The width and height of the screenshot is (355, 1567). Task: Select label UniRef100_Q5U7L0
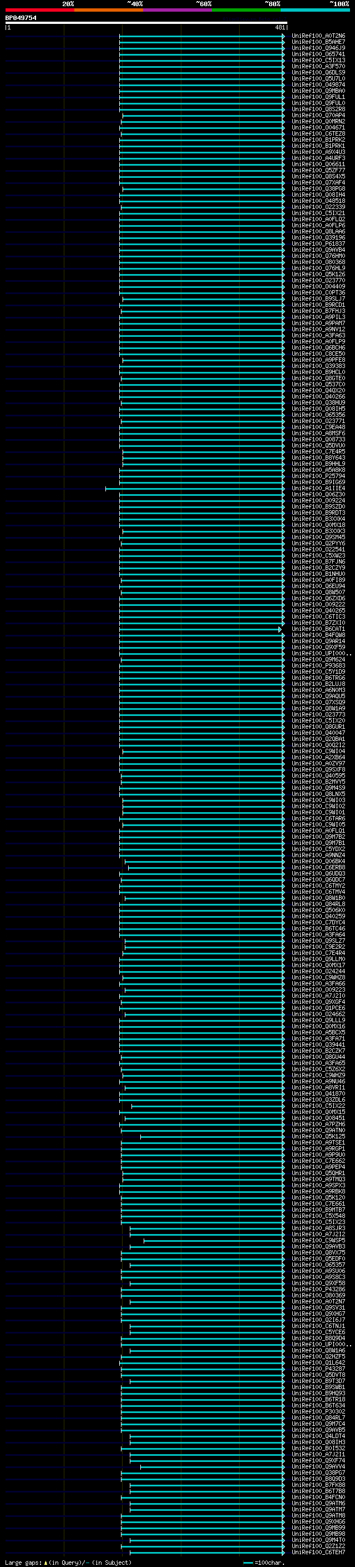pyautogui.click(x=318, y=78)
